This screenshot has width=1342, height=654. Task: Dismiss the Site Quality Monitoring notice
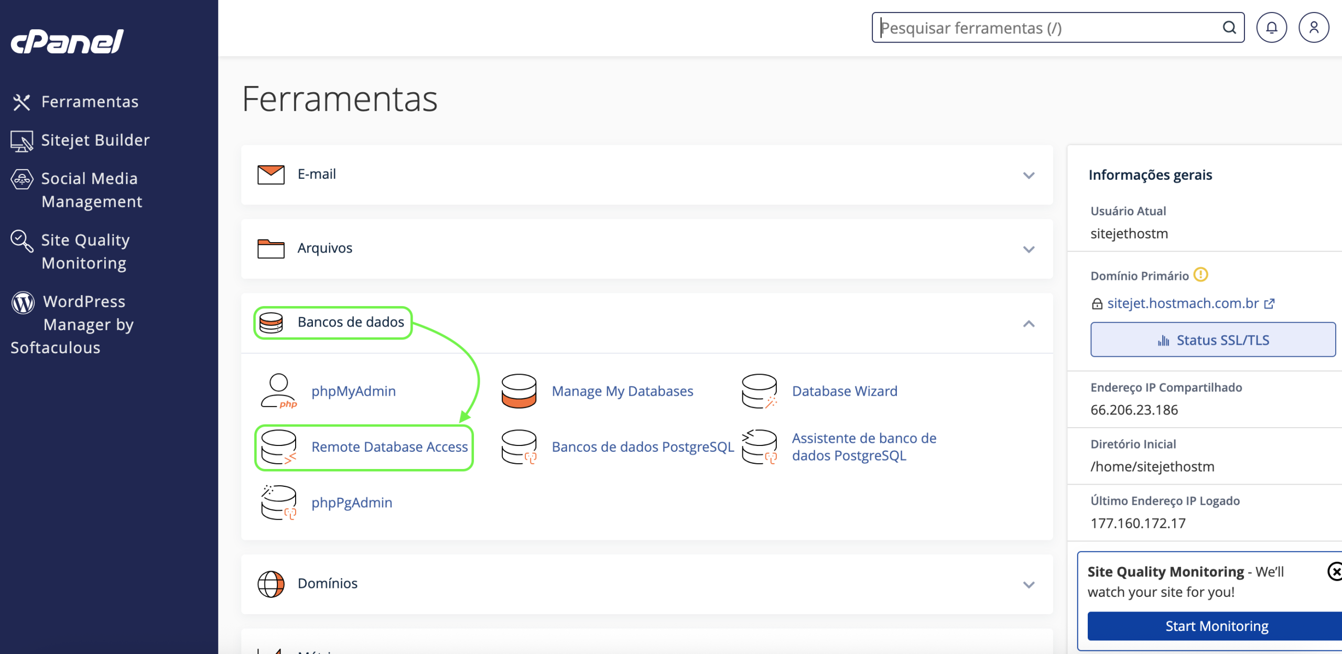pos(1335,571)
